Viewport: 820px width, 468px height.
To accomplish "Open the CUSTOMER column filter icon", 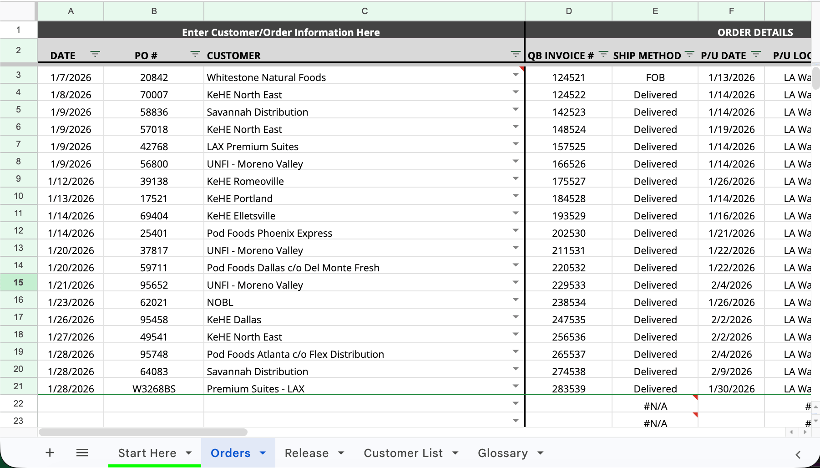I will [x=516, y=54].
